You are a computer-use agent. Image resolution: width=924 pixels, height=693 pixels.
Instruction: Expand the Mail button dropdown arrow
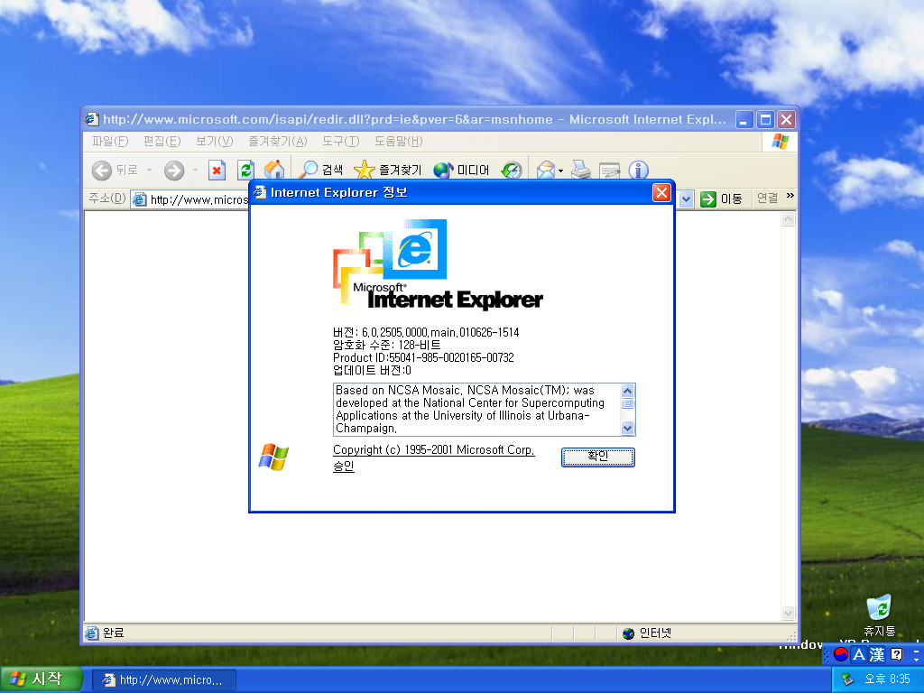coord(560,171)
